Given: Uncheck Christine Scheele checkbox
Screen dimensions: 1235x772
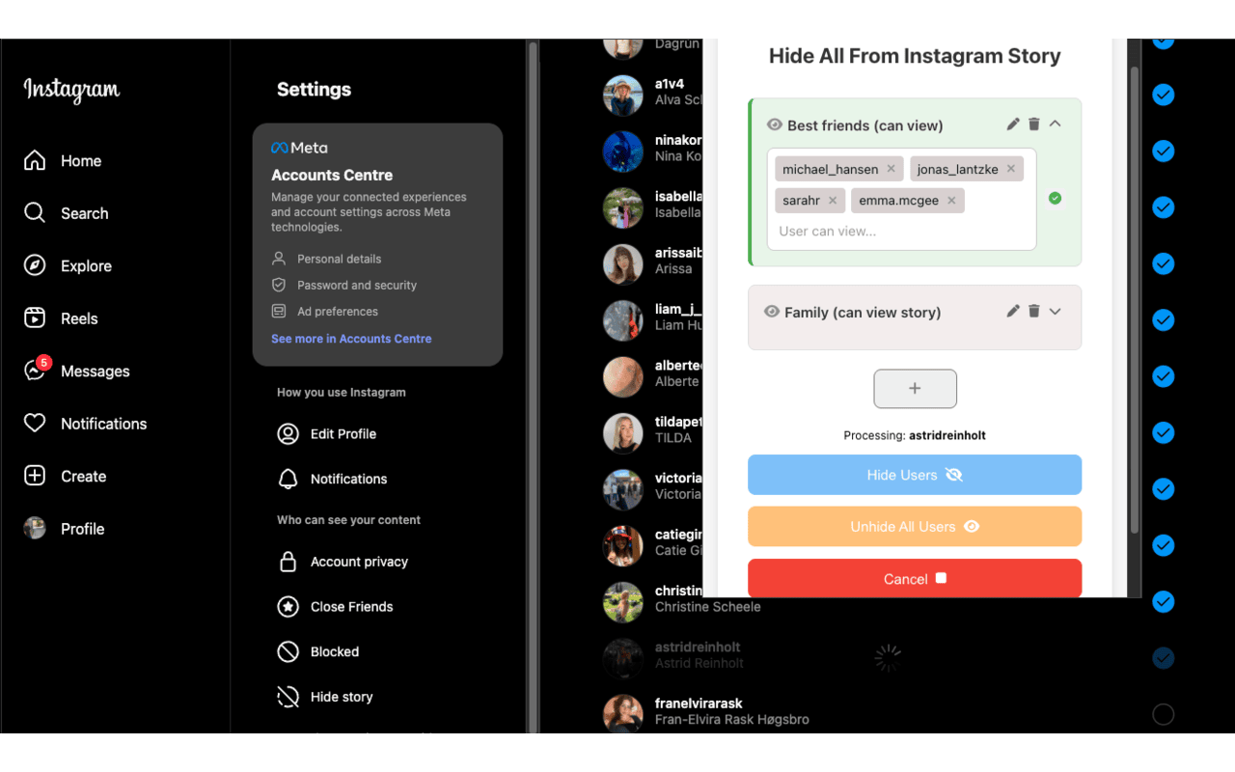Looking at the screenshot, I should [1164, 602].
